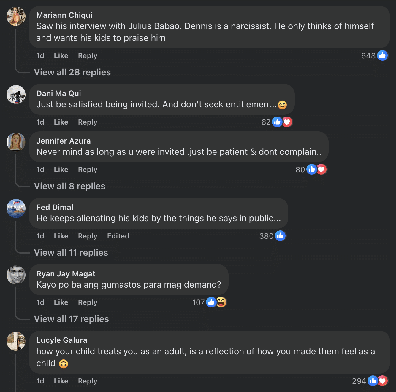Open Jennifer Azura's profile name link
This screenshot has height=392, width=396.
64,141
